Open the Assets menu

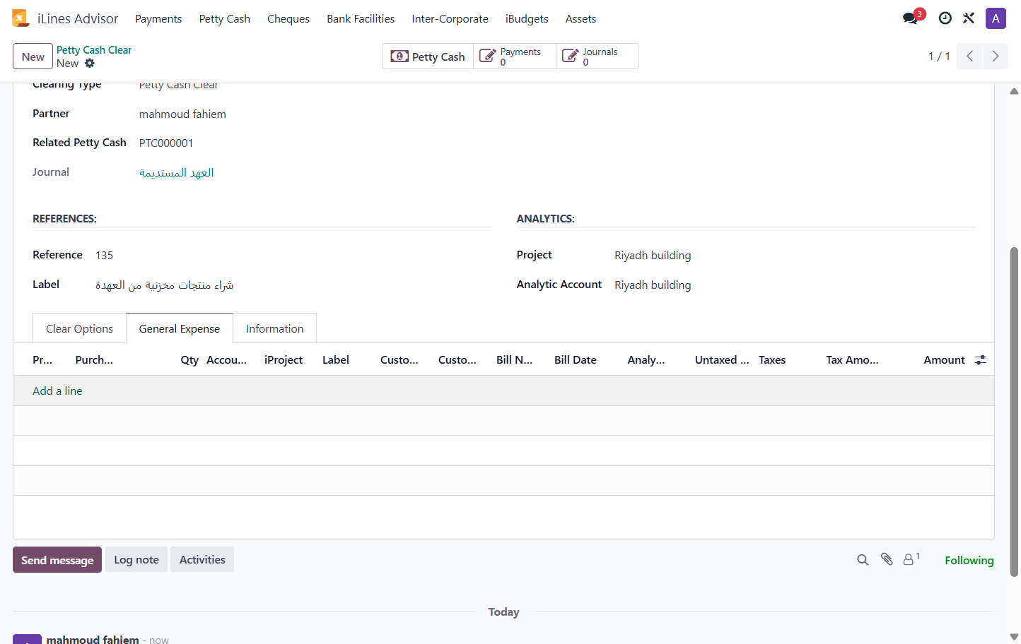pyautogui.click(x=580, y=19)
